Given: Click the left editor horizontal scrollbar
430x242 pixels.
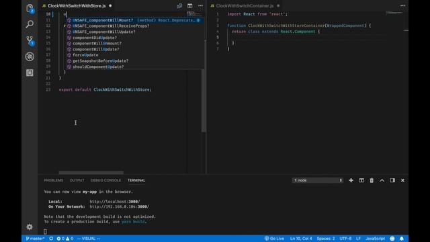Looking at the screenshot, I should pos(91,173).
